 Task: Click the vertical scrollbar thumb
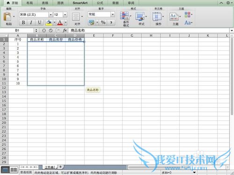point(232,76)
